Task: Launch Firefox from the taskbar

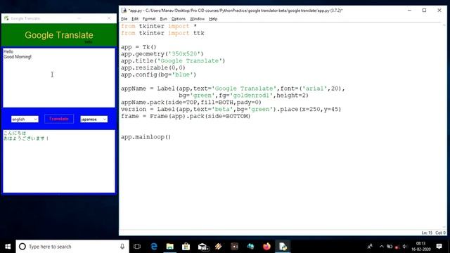Action: (x=266, y=247)
